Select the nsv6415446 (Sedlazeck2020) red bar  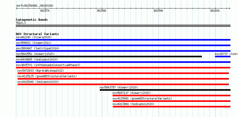[123, 84]
